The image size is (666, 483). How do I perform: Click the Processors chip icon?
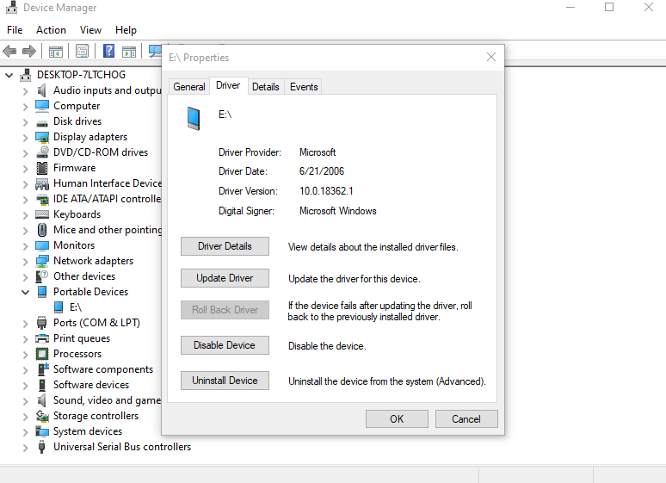pyautogui.click(x=42, y=354)
